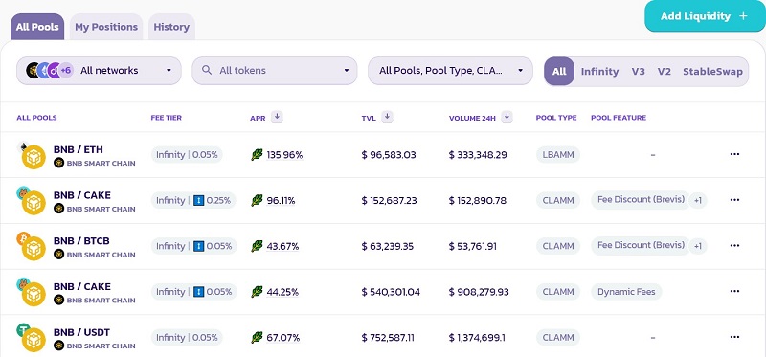Expand All Pools, Pool Type filter dropdown
This screenshot has width=766, height=357.
tap(450, 70)
